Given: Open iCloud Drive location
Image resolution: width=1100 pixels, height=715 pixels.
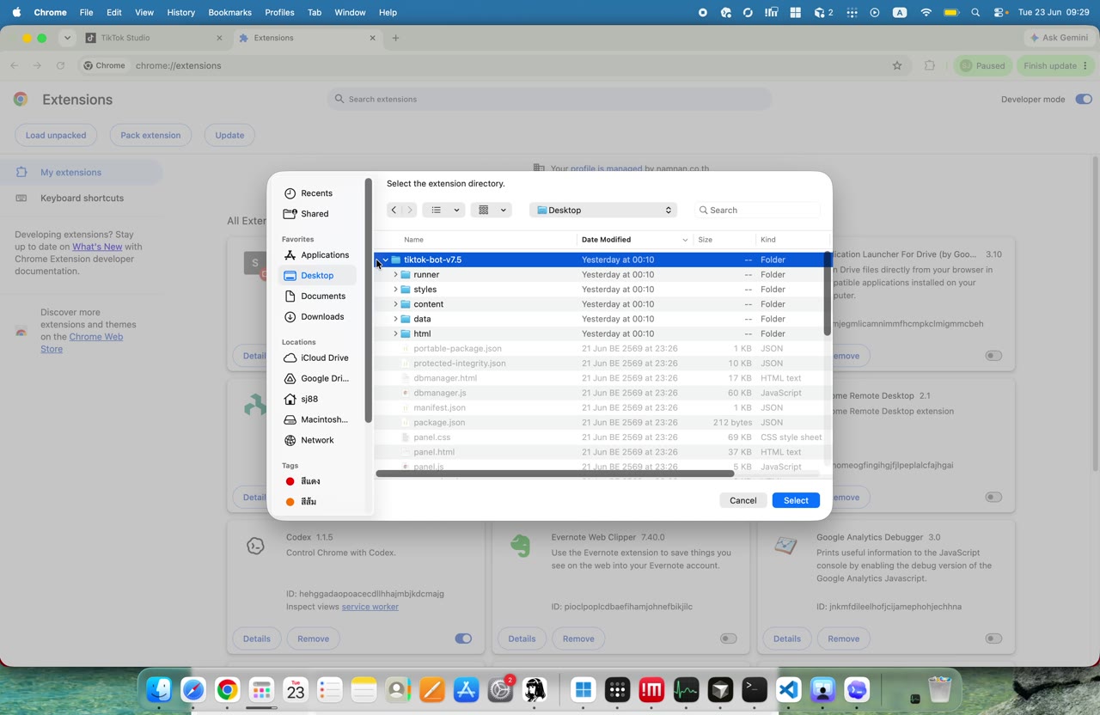Looking at the screenshot, I should pyautogui.click(x=318, y=357).
